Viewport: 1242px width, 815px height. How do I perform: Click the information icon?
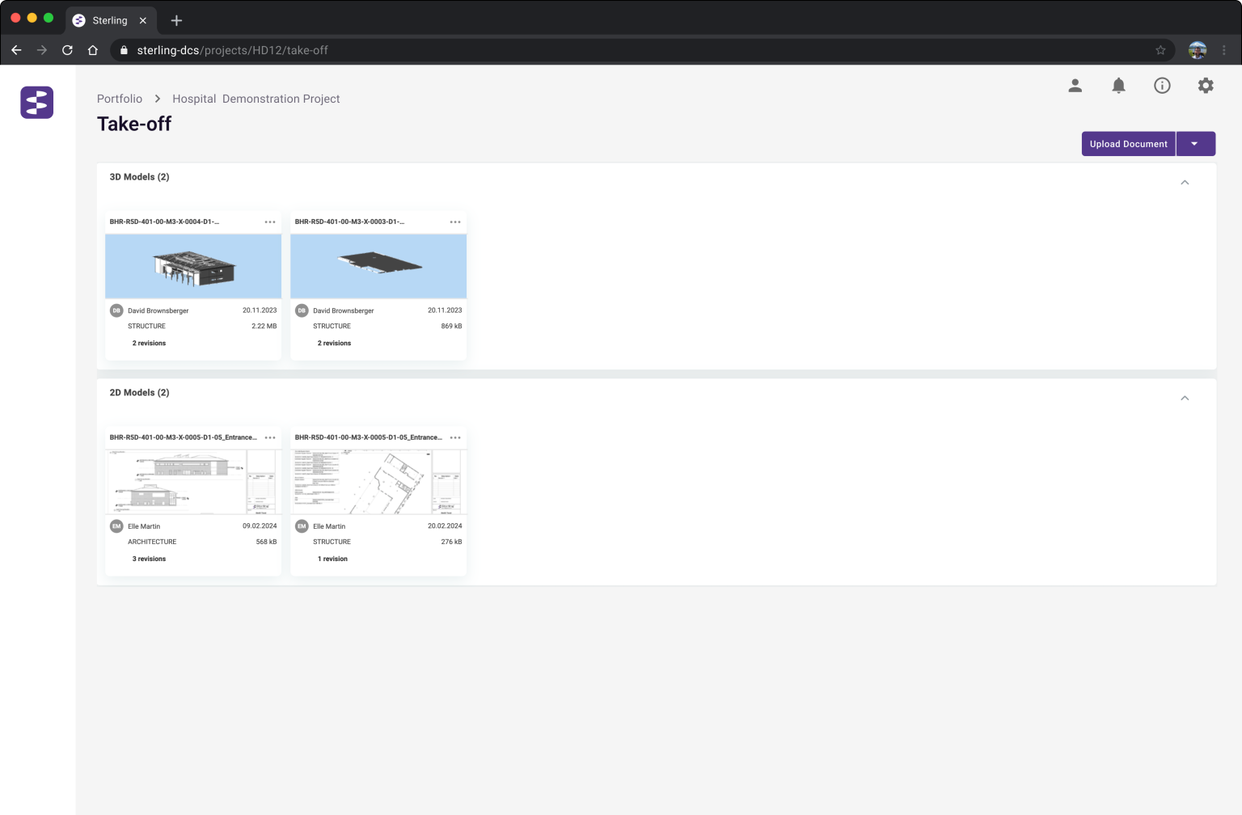point(1162,85)
